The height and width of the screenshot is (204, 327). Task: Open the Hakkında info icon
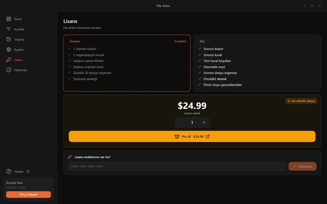pos(9,70)
